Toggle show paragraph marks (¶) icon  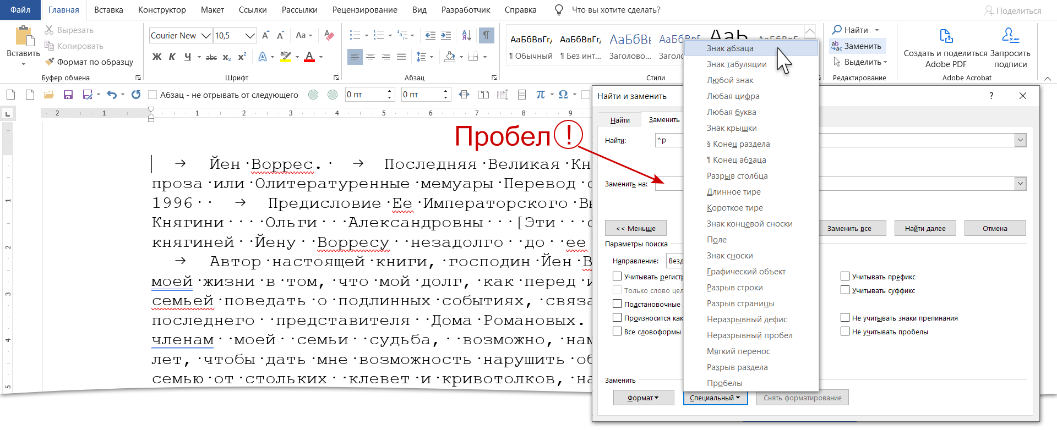486,36
